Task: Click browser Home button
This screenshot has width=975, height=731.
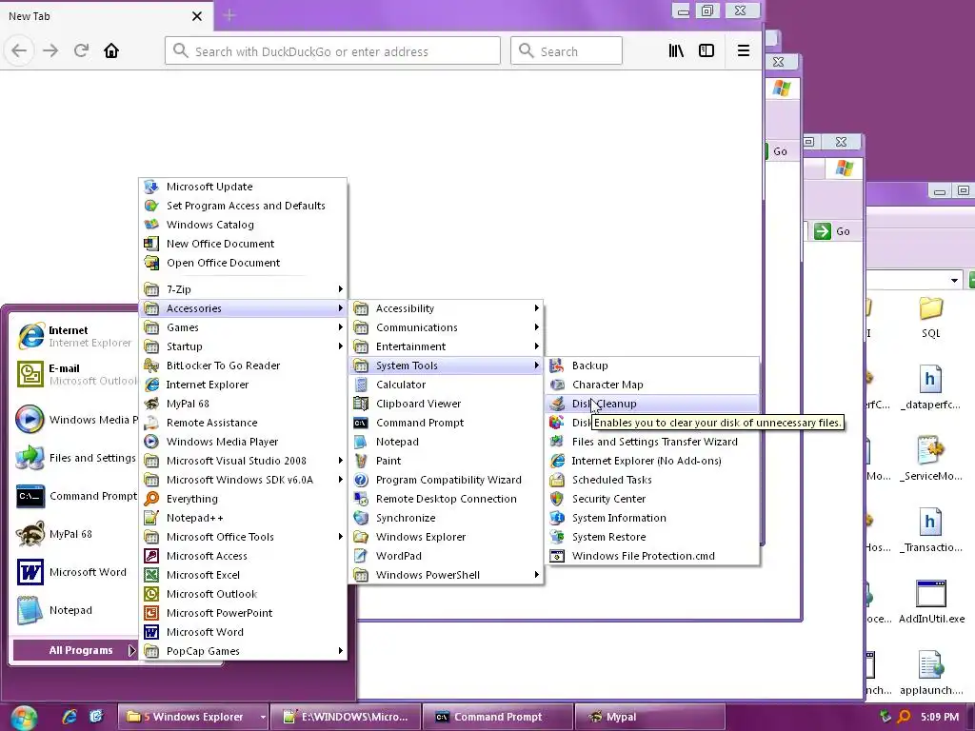Action: 111,50
